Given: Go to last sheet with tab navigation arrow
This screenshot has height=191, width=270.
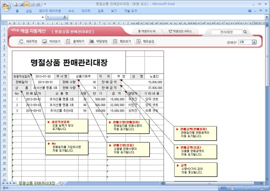Looking at the screenshot, I should (x=14, y=183).
